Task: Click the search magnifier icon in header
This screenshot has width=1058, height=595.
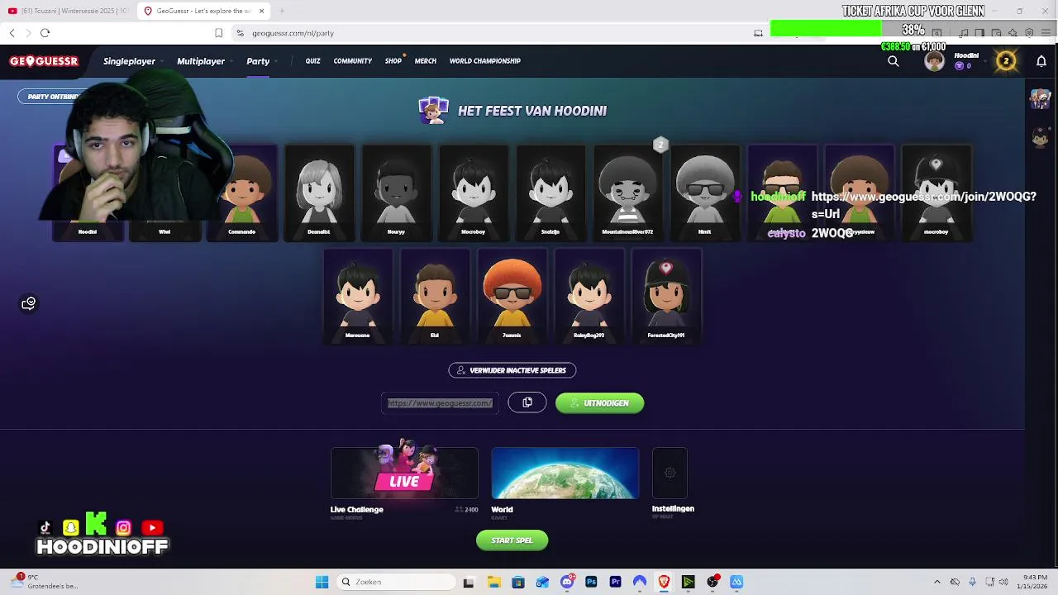Action: pos(894,61)
